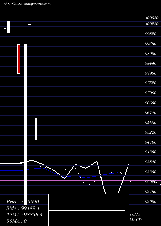The width and height of the screenshot is (161, 226).
Task: Click the 93840 price axis label
Action: point(151,162)
